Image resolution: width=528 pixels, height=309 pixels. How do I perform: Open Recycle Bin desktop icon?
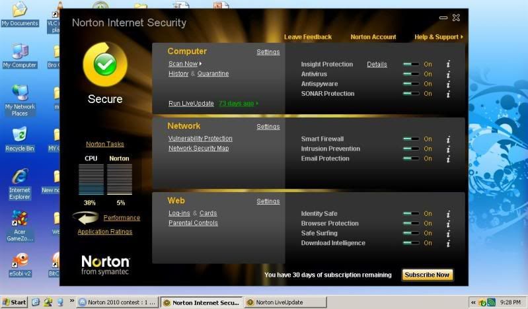click(20, 139)
